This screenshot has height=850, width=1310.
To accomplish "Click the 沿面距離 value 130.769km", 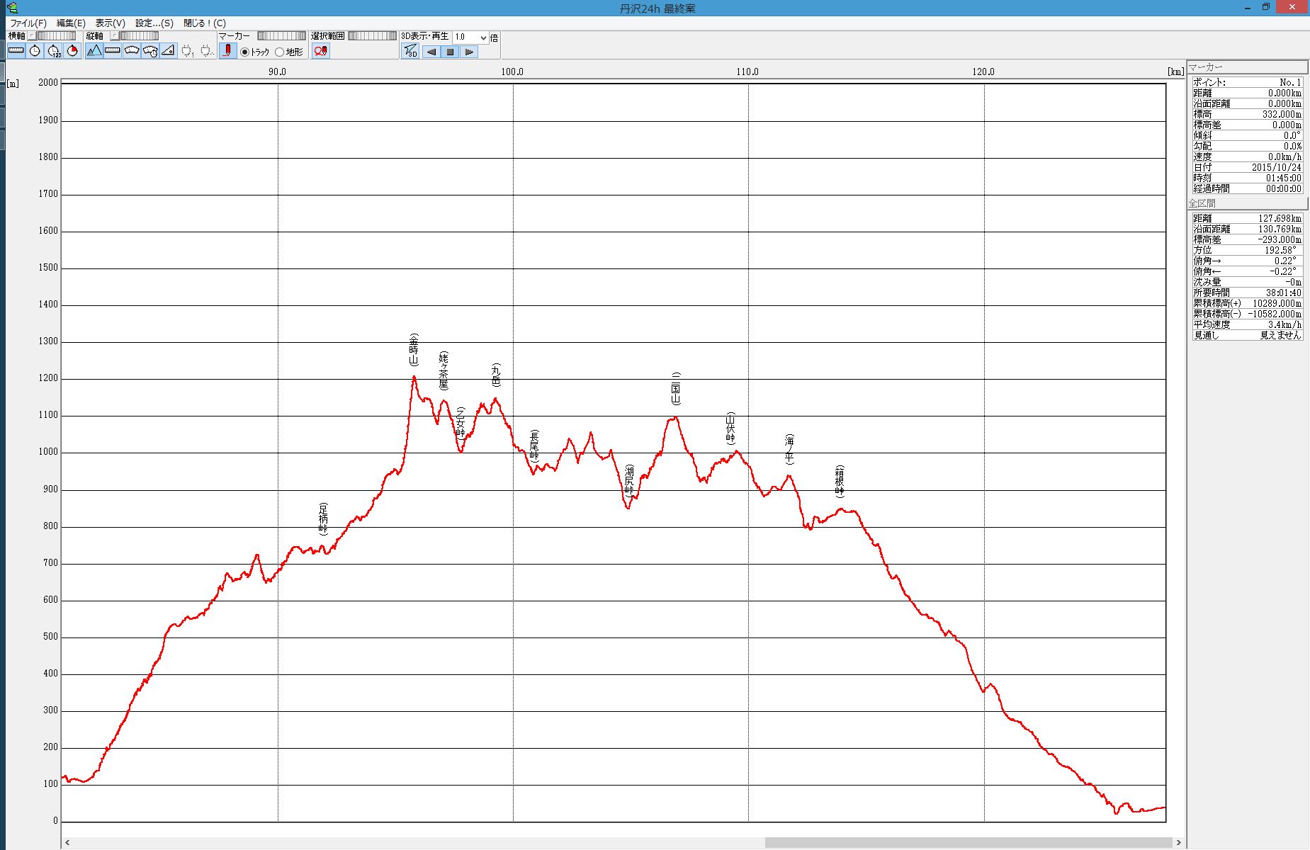I will tap(1280, 229).
